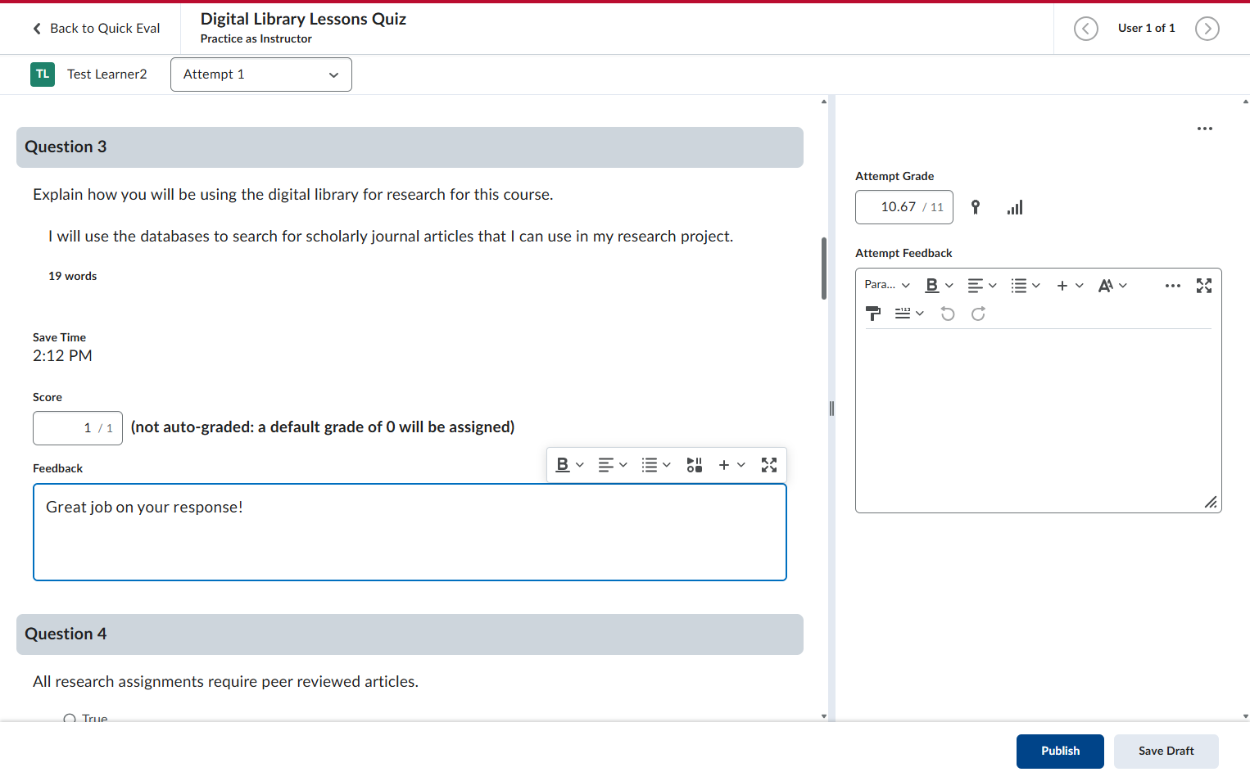Grab the Attempt Feedback box corner handle

pyautogui.click(x=1211, y=502)
